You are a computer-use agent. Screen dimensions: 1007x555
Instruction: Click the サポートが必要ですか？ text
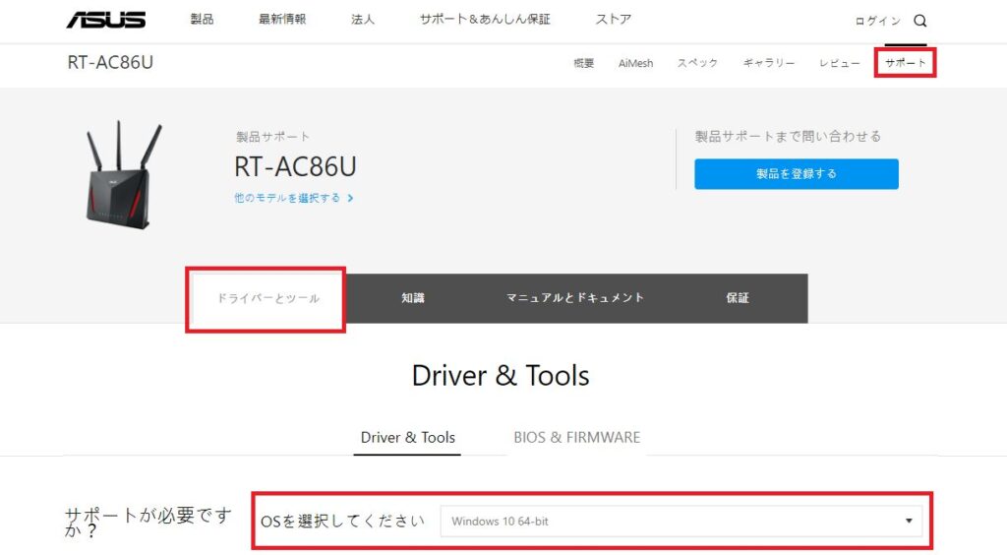coord(148,523)
